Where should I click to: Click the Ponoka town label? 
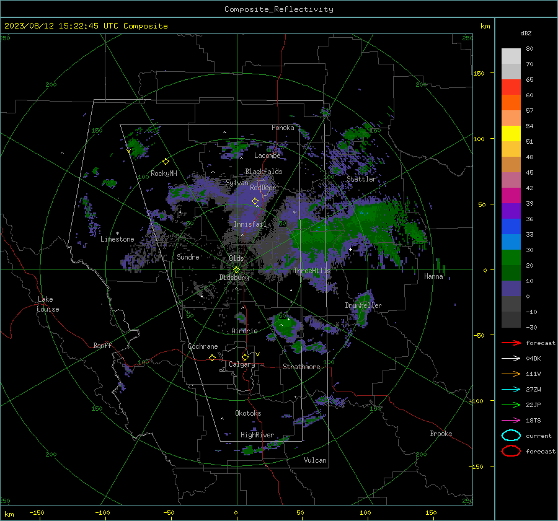click(283, 128)
